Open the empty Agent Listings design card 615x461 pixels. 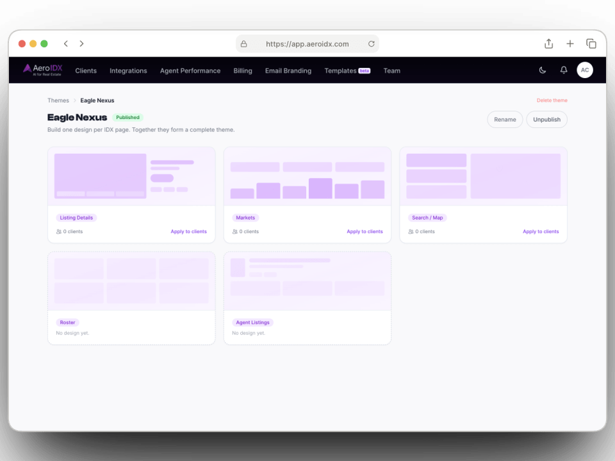click(307, 298)
